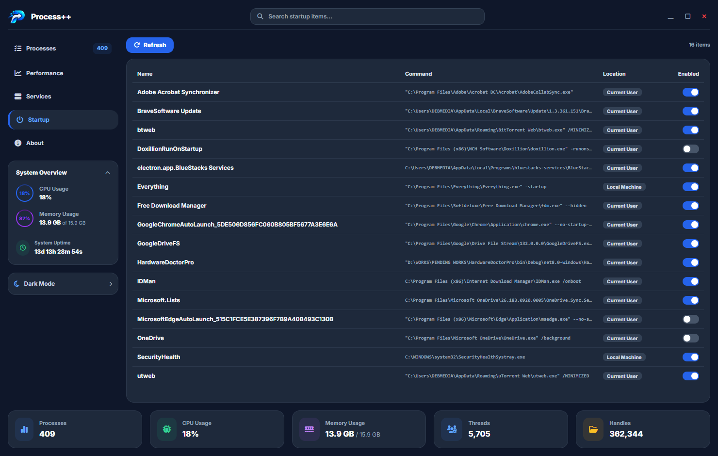The image size is (718, 456).
Task: Click the chip icon on CPU Usage card
Action: tap(167, 429)
